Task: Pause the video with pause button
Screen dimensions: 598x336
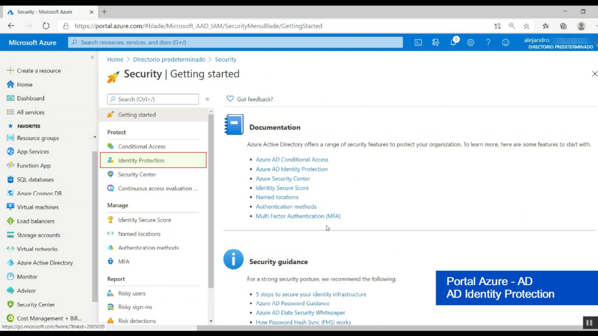Action: [589, 323]
